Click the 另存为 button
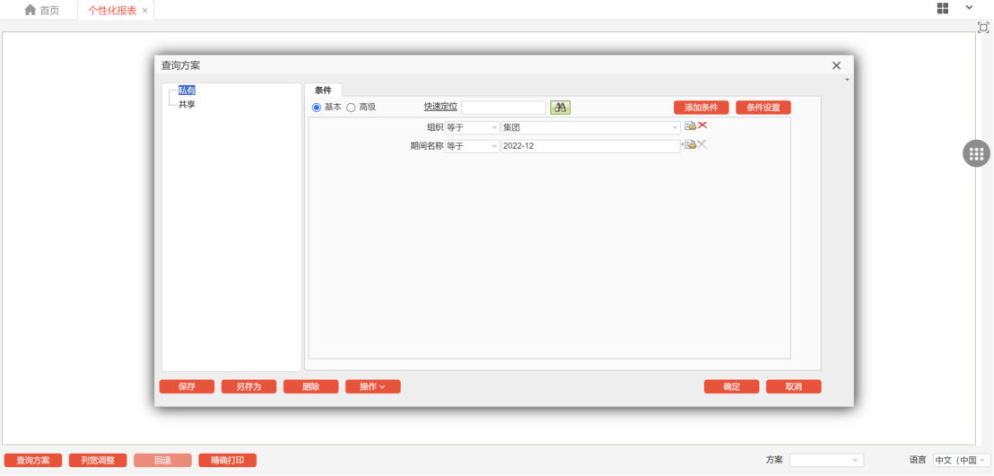 click(x=248, y=386)
